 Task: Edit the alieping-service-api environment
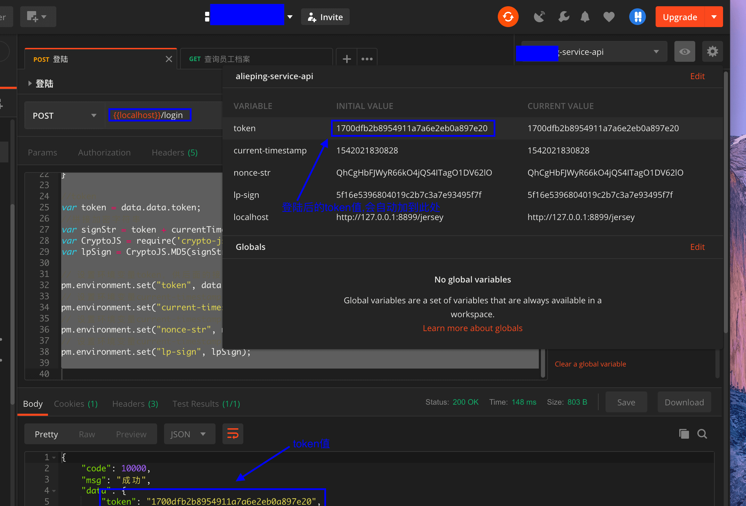pos(697,76)
